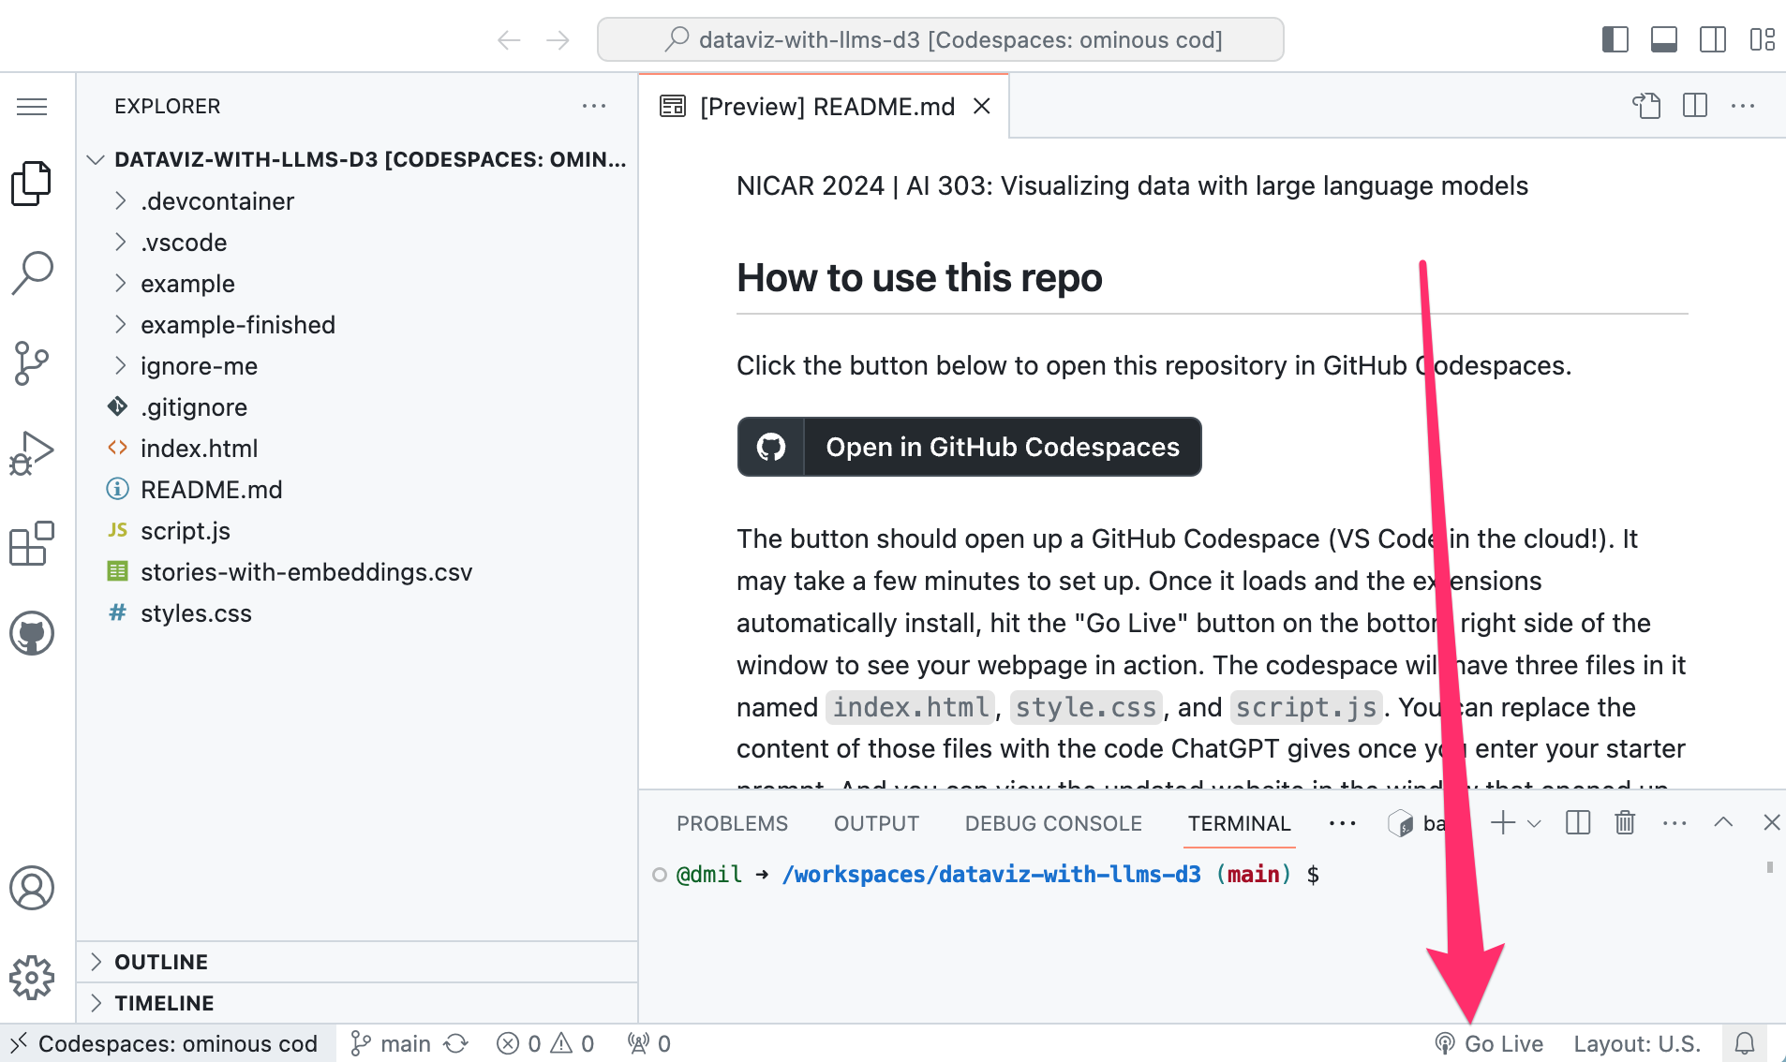The width and height of the screenshot is (1786, 1062).
Task: Toggle the primary side bar layout
Action: pyautogui.click(x=1615, y=39)
